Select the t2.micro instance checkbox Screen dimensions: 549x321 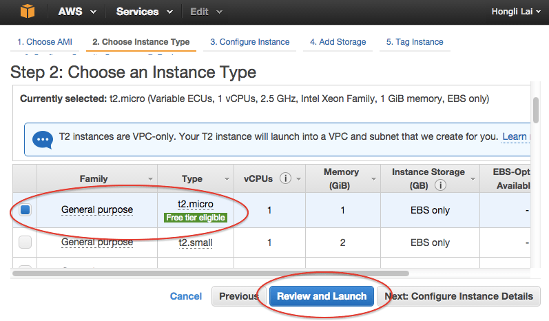25,209
